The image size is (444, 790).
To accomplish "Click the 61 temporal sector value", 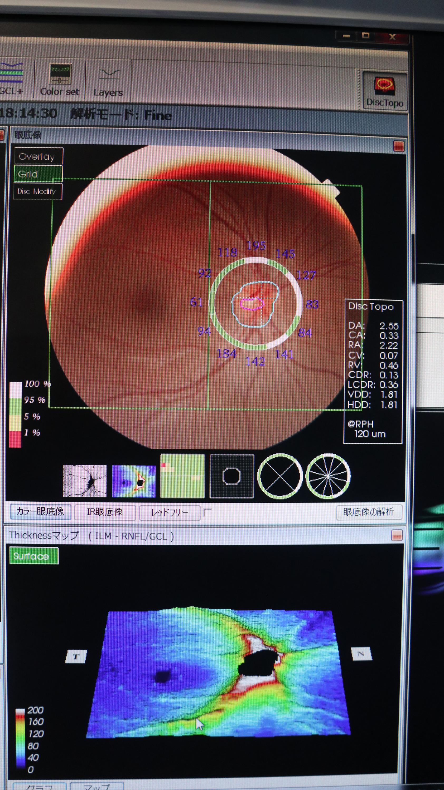I will click(196, 302).
